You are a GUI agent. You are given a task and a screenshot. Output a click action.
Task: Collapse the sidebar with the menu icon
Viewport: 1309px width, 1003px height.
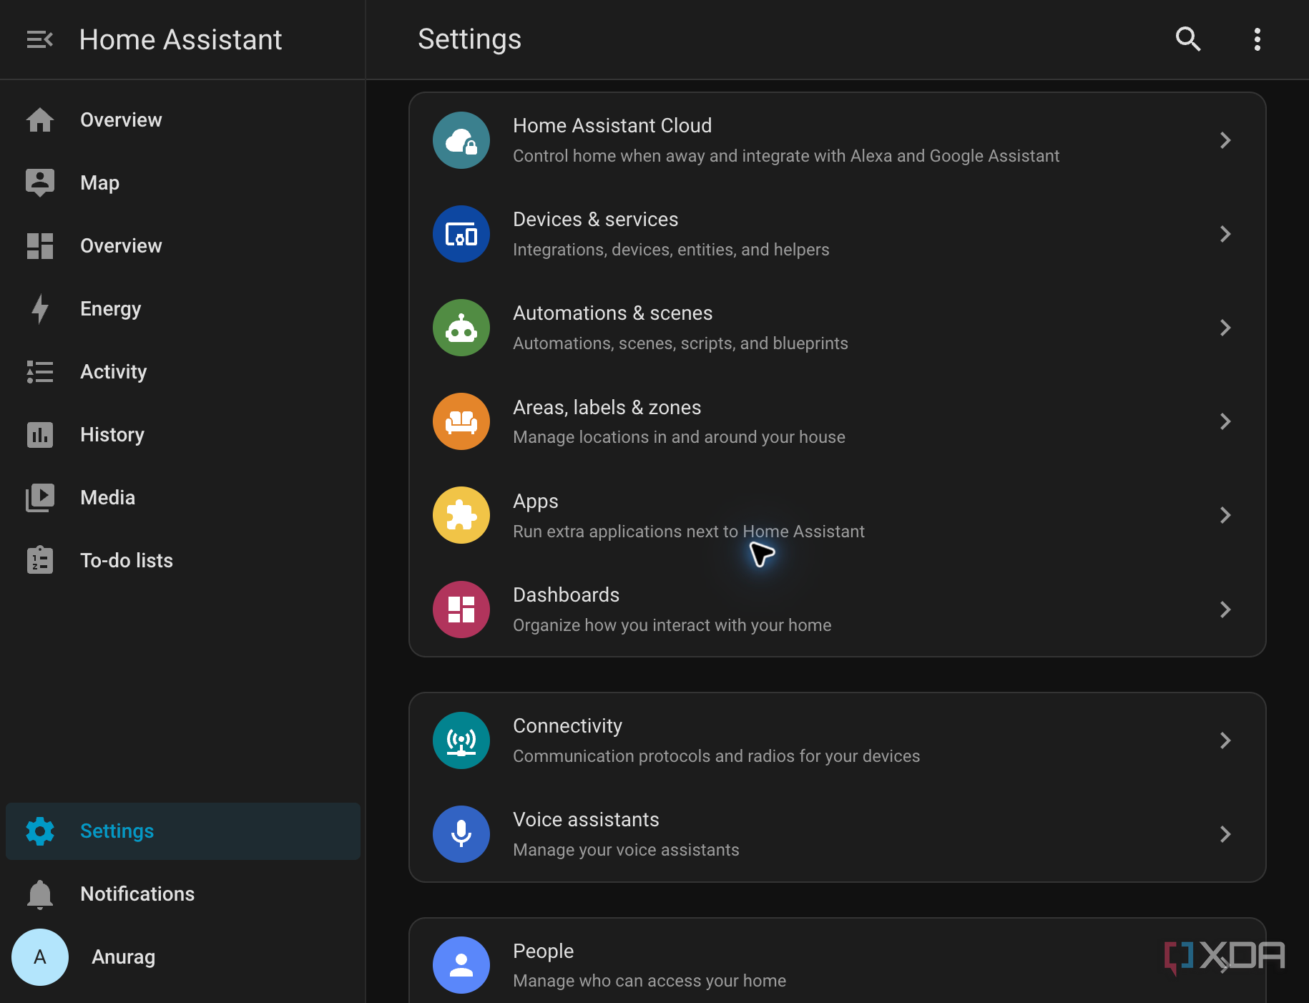(x=40, y=39)
